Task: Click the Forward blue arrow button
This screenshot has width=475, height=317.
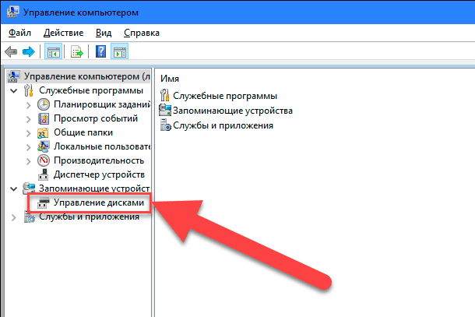Action: [29, 52]
